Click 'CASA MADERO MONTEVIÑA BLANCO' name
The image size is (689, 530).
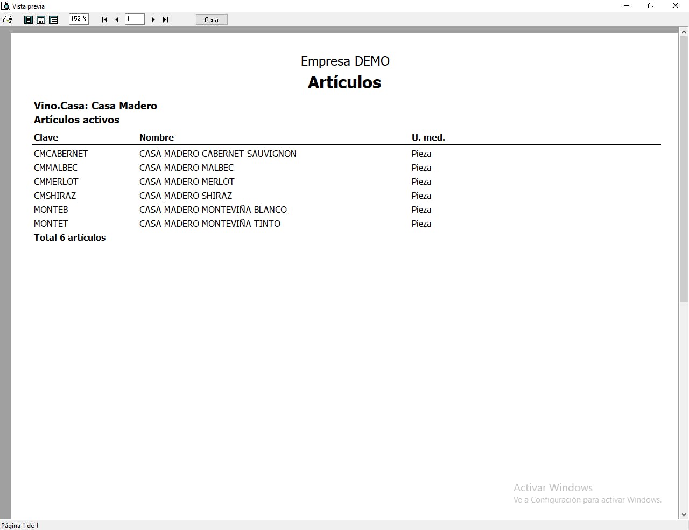(213, 210)
